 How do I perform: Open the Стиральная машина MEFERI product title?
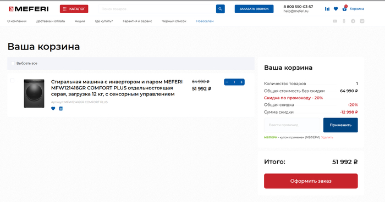pos(117,88)
